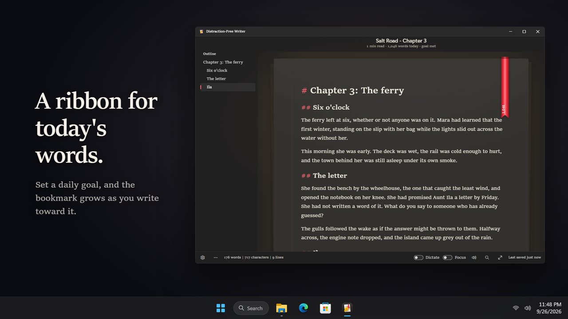Open the taskbar Search box

pos(251,308)
